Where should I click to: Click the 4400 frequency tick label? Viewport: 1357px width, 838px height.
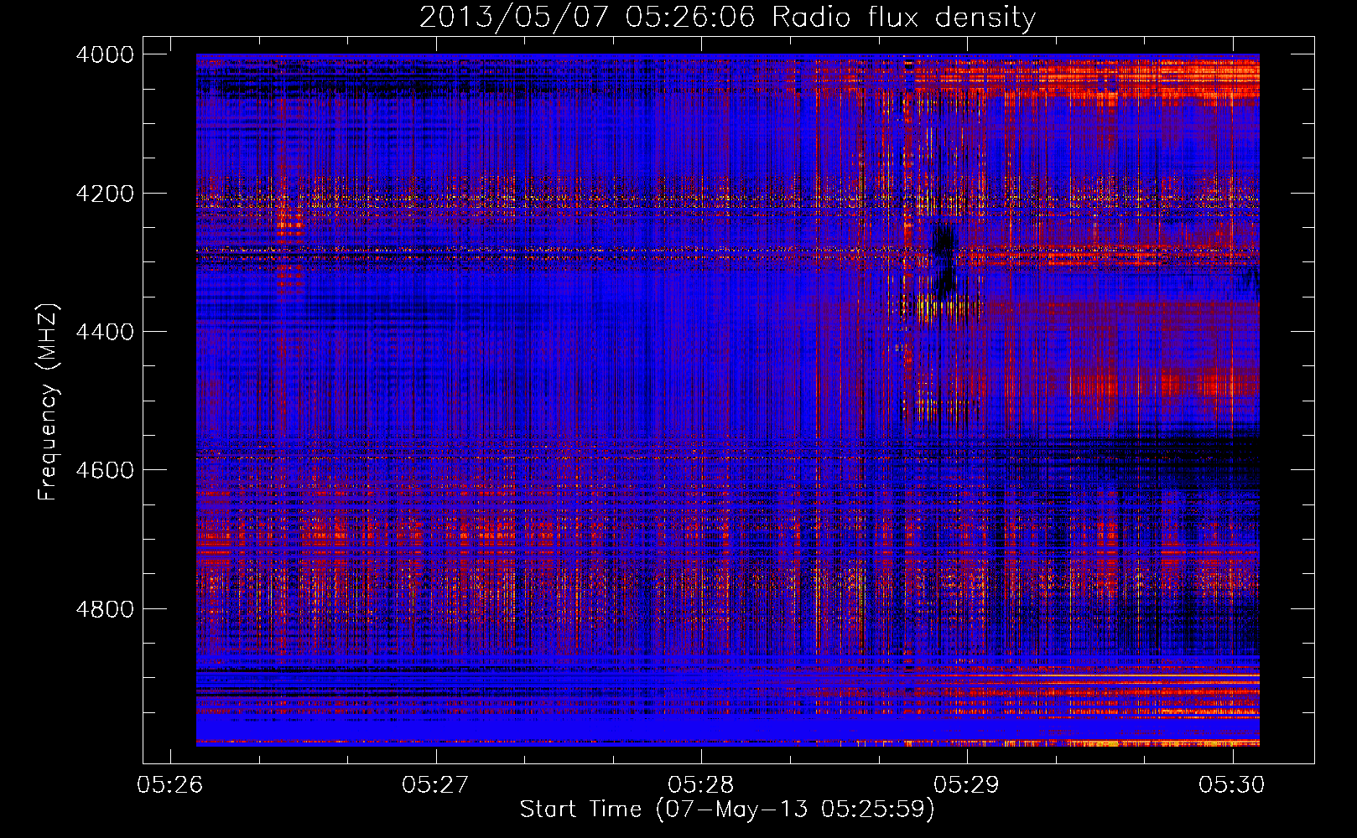[x=105, y=332]
